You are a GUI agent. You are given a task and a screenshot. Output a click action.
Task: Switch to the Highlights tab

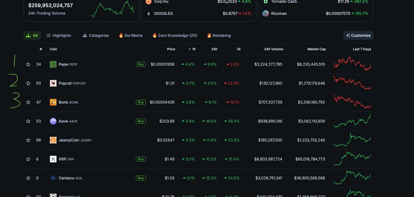[59, 35]
